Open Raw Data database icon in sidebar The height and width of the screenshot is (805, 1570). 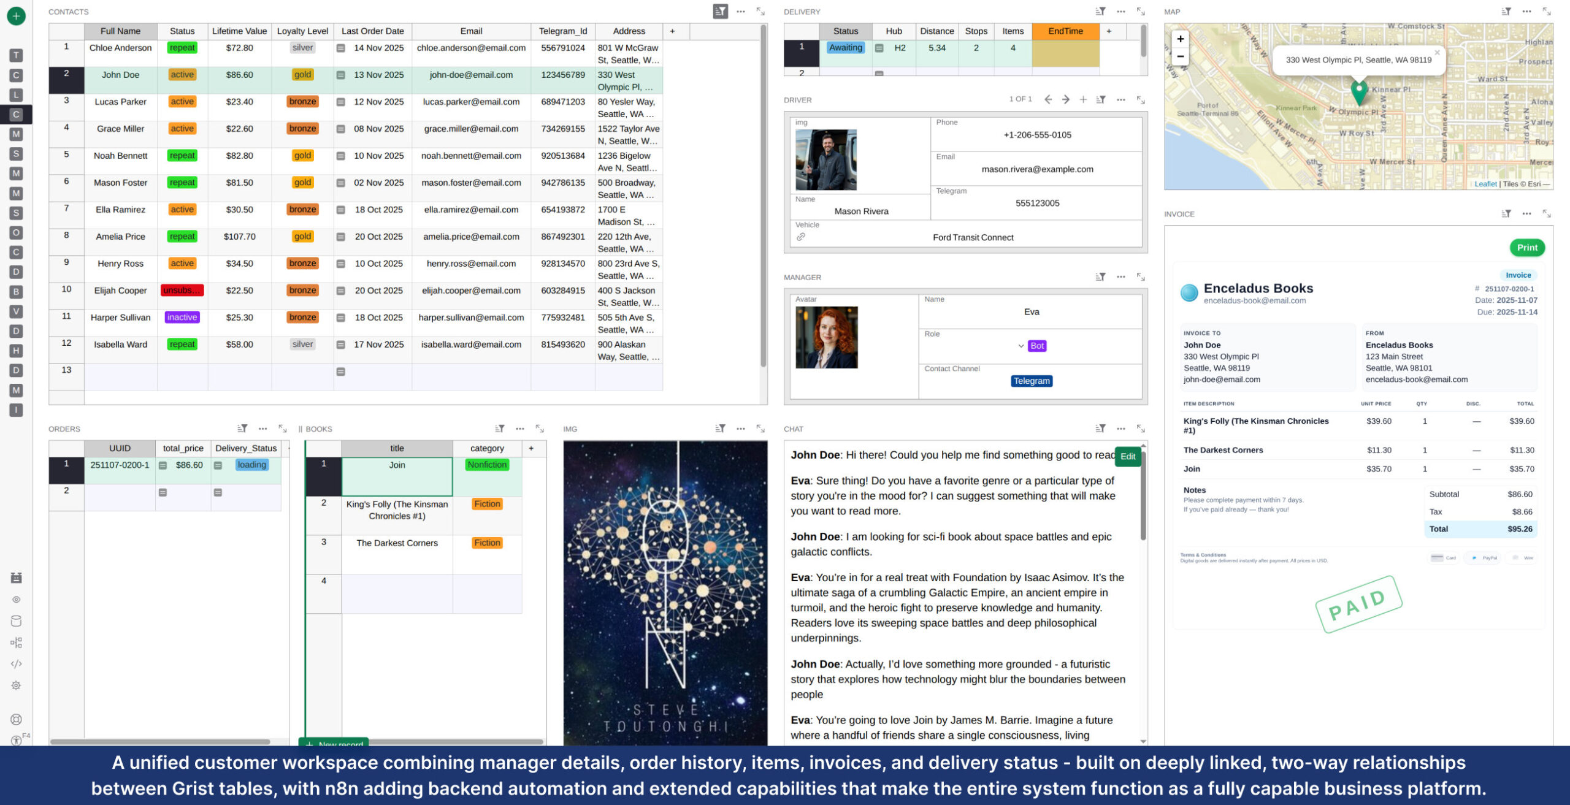coord(17,620)
